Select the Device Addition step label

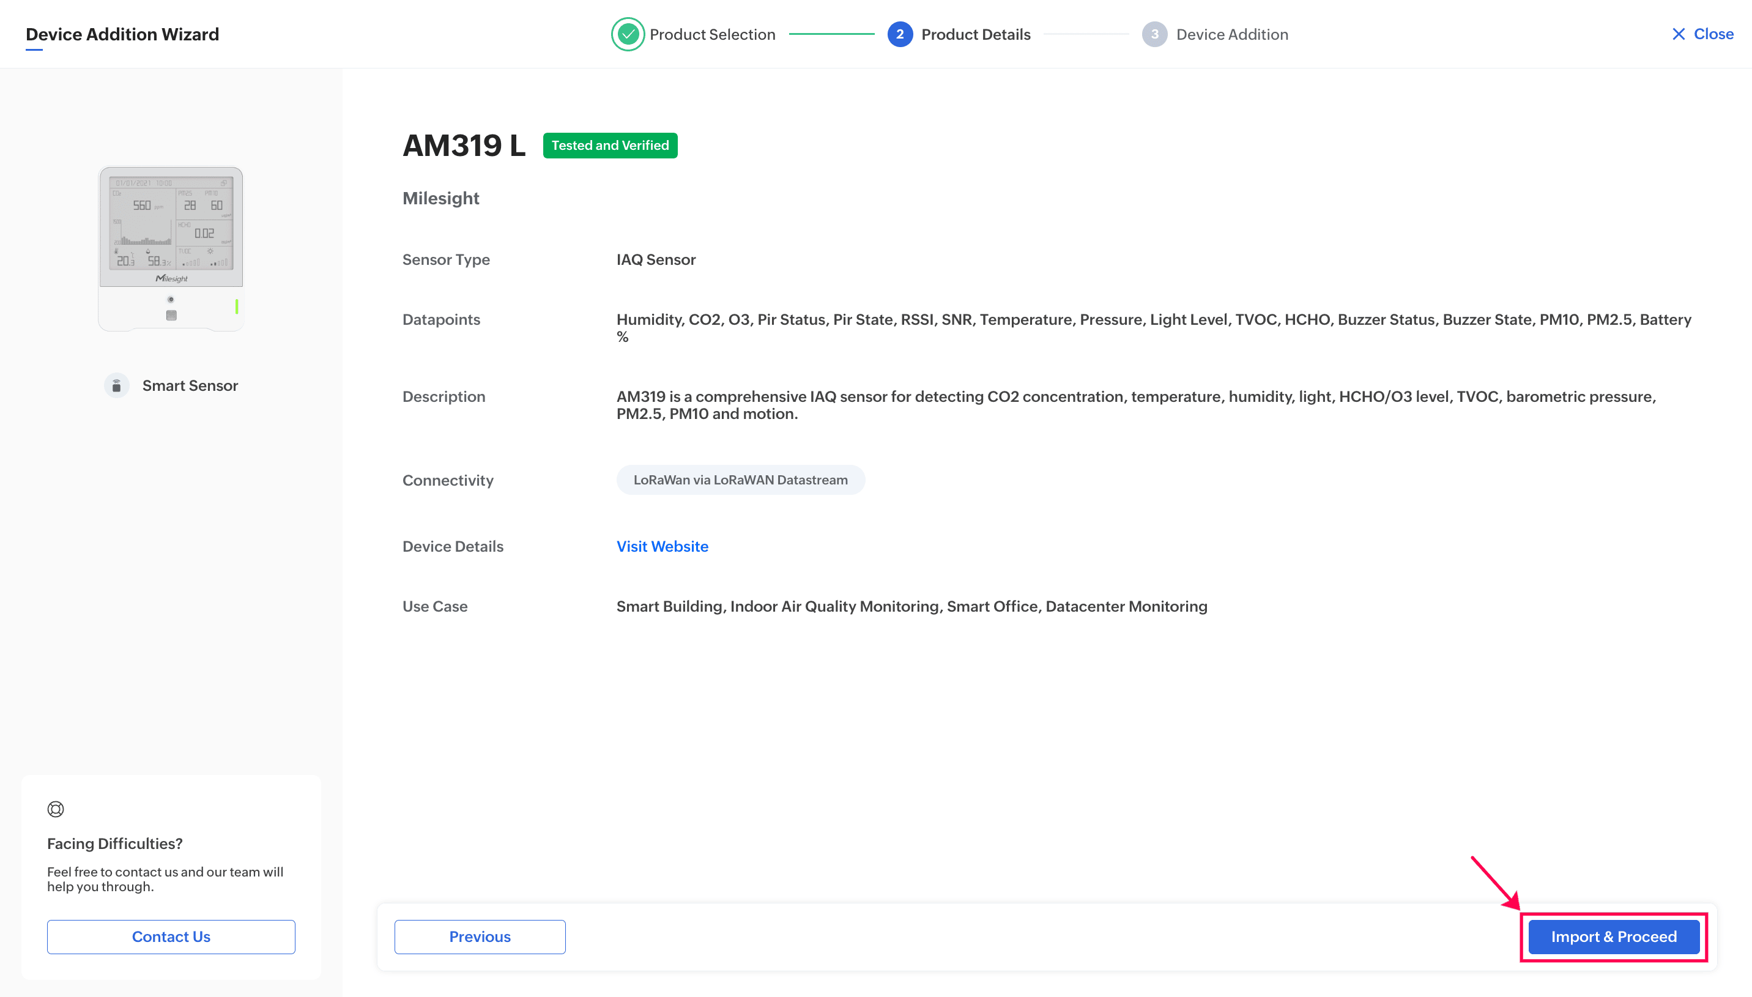point(1231,34)
